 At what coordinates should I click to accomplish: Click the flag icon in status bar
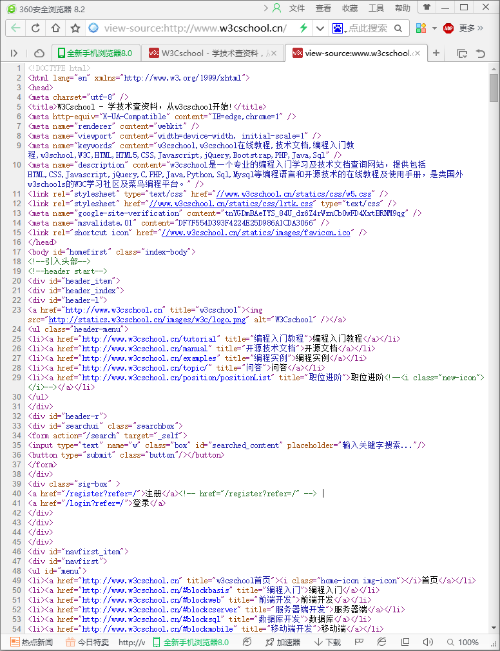tap(359, 642)
